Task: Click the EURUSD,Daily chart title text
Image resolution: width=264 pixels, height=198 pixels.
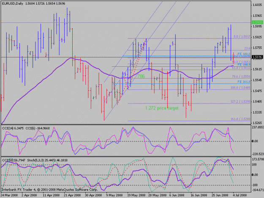Action: 12,3
